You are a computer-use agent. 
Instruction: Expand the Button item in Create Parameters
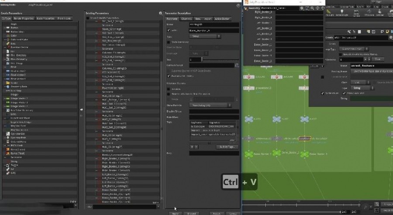click(4, 28)
